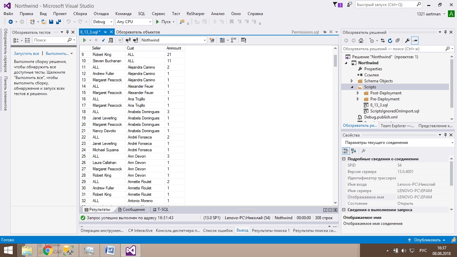Click the green Пуск start button

click(163, 22)
